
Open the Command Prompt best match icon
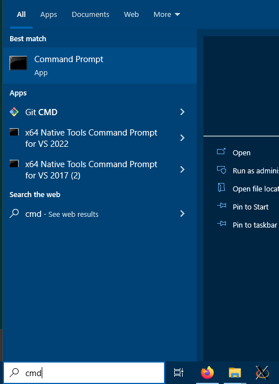[19, 63]
